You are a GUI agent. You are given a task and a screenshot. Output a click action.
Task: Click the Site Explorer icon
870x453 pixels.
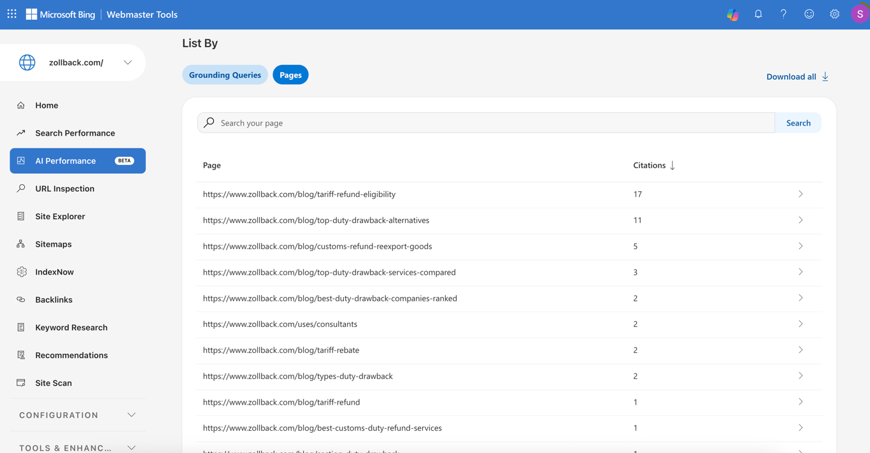point(21,217)
